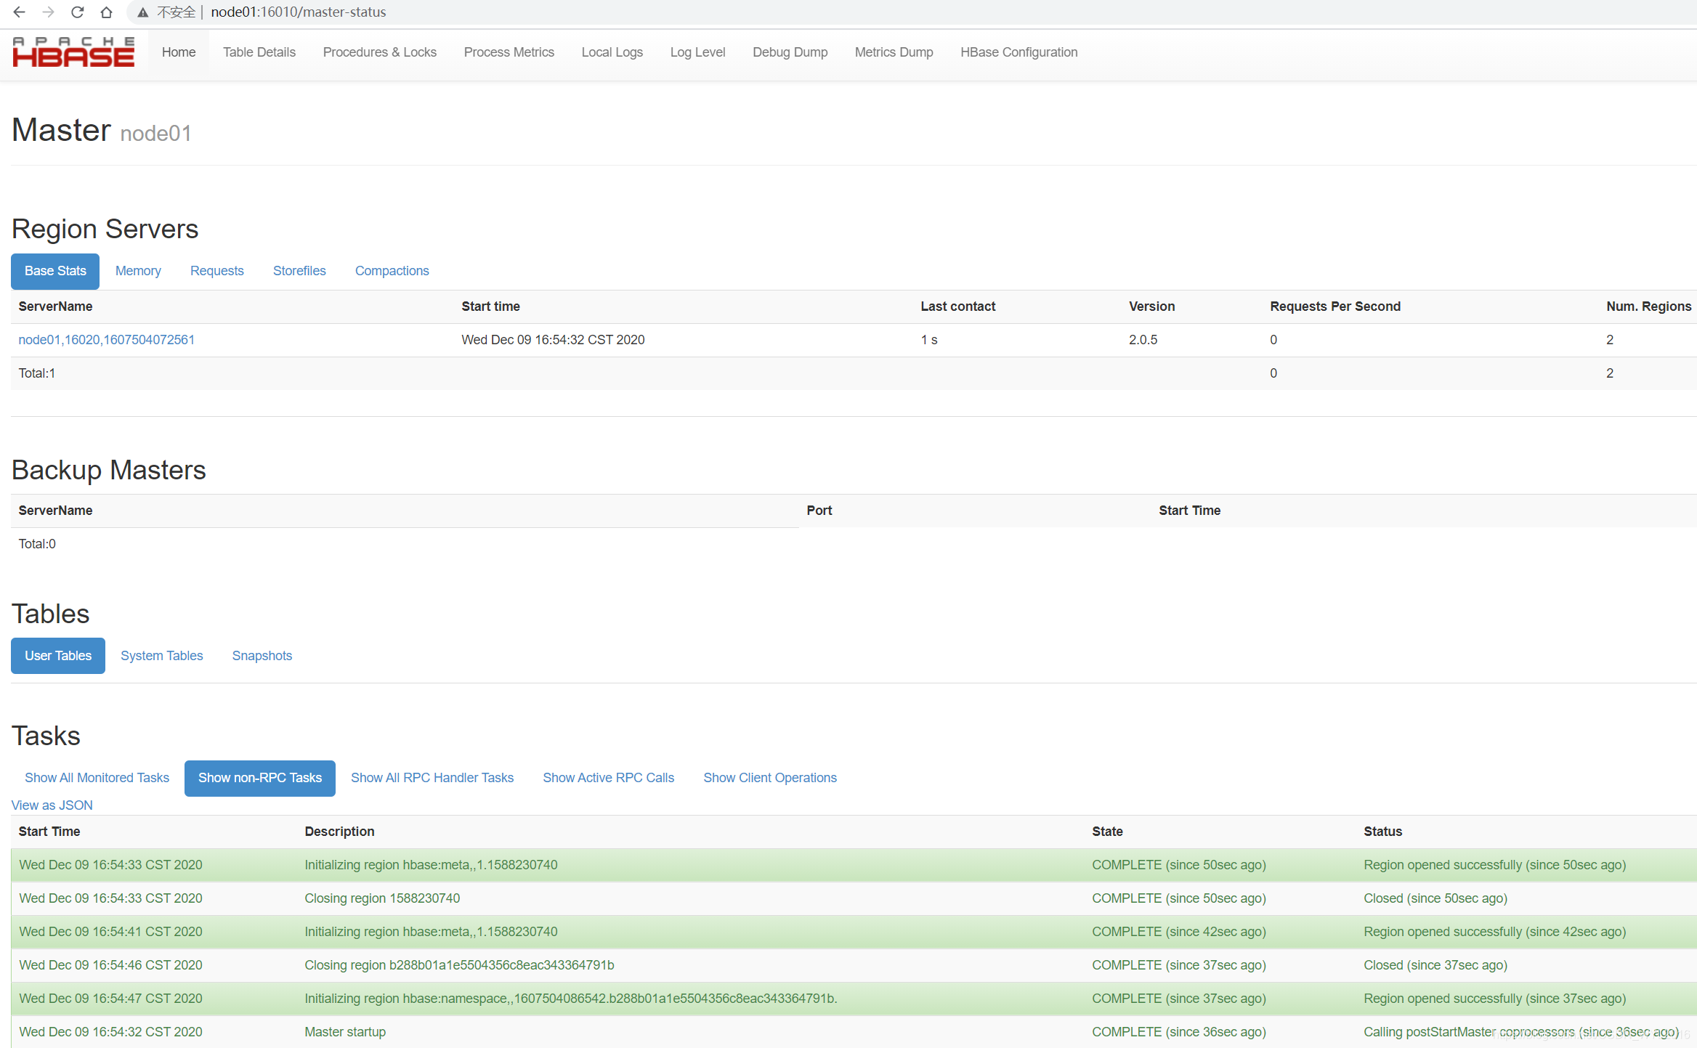This screenshot has height=1048, width=1697.
Task: Click the View as JSON link
Action: [52, 805]
